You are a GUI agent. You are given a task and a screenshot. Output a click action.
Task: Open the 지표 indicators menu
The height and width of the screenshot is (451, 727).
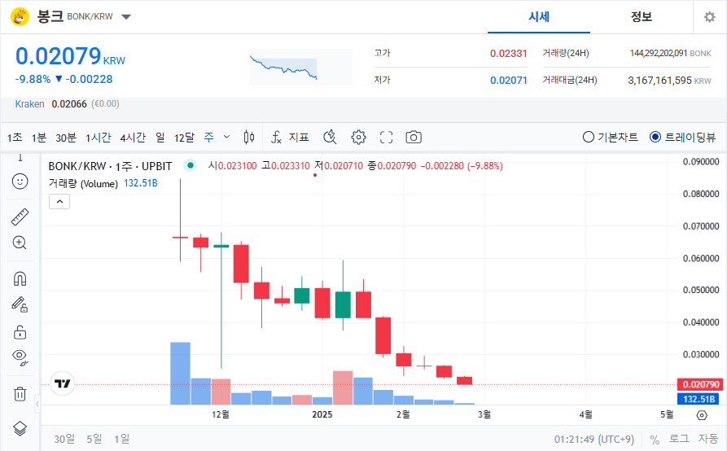(x=290, y=138)
